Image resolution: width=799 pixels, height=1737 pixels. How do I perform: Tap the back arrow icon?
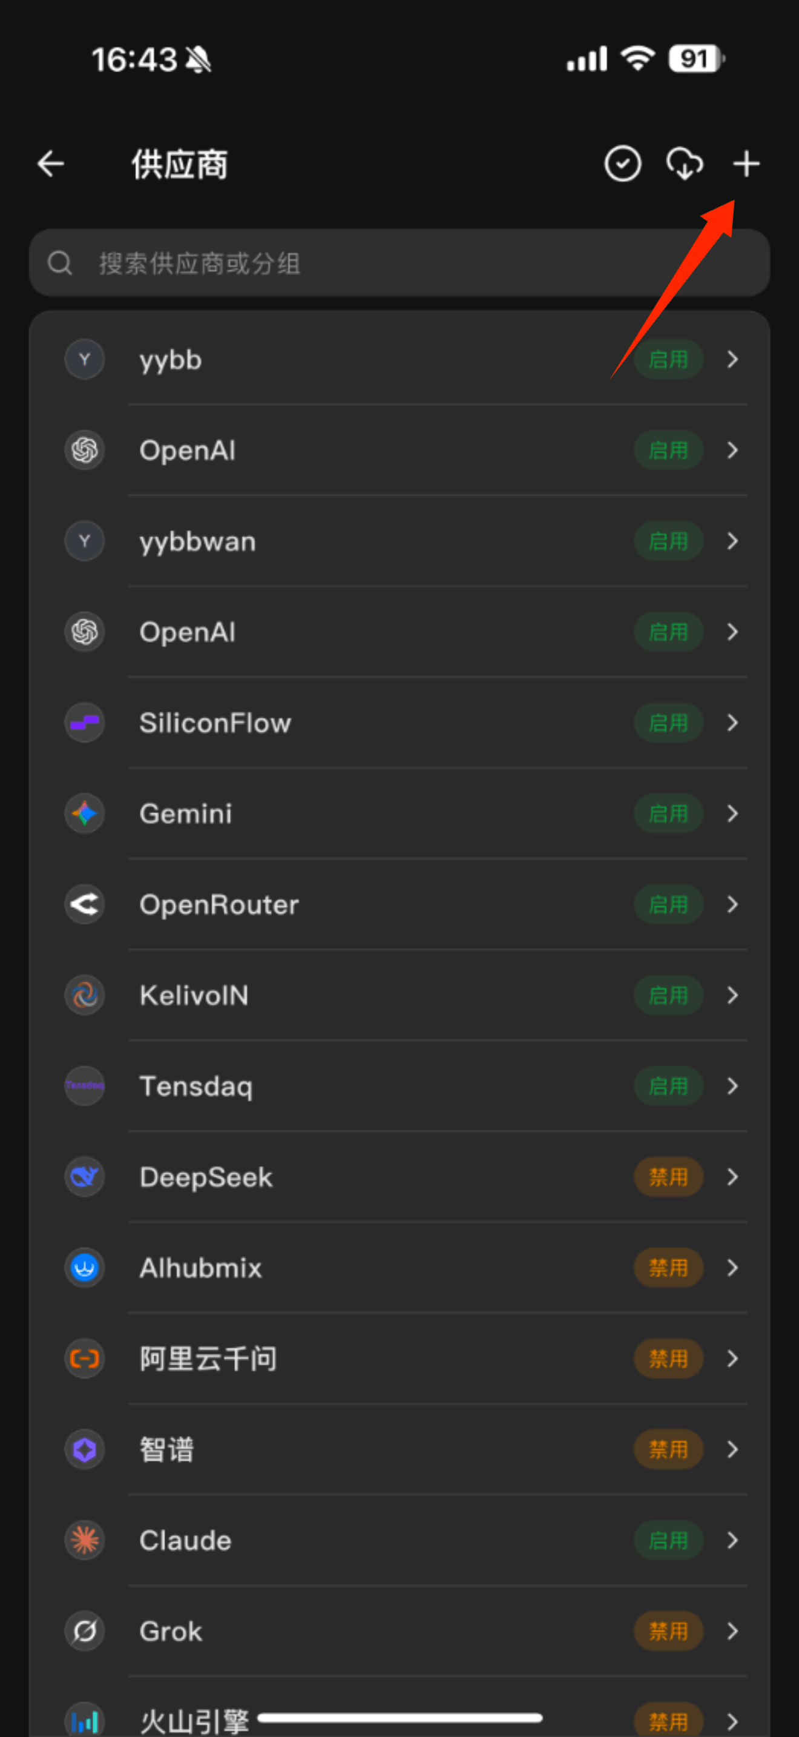click(50, 164)
